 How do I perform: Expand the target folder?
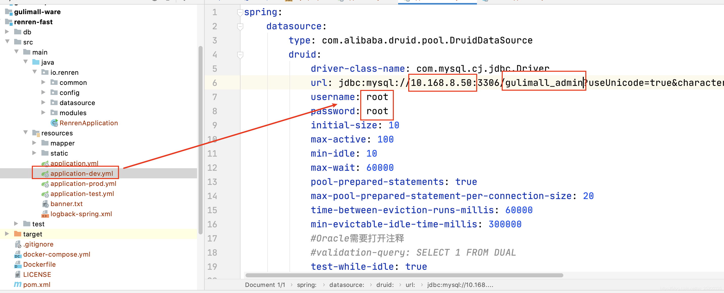pos(7,233)
